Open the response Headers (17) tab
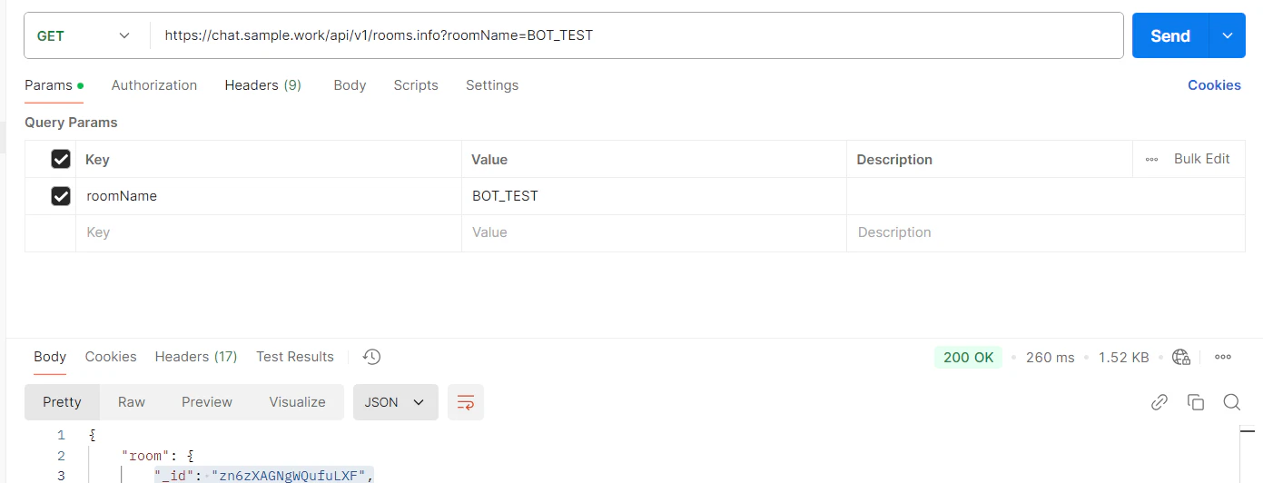Viewport: 1263px width, 483px height. pyautogui.click(x=196, y=357)
